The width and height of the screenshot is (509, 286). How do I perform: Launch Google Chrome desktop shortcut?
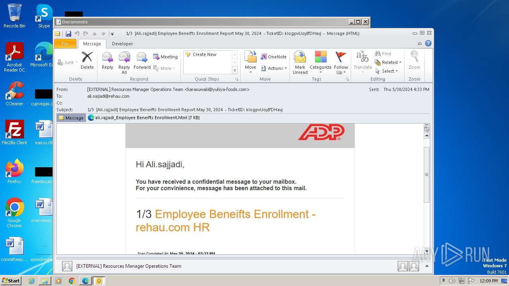(14, 213)
